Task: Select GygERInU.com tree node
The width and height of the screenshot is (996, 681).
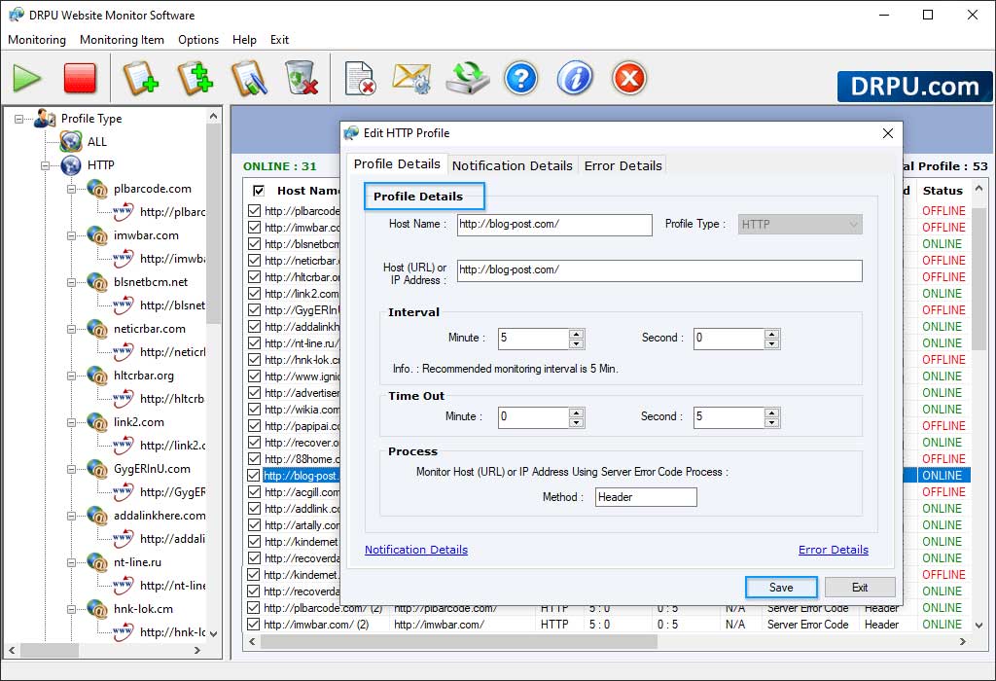Action: point(152,469)
